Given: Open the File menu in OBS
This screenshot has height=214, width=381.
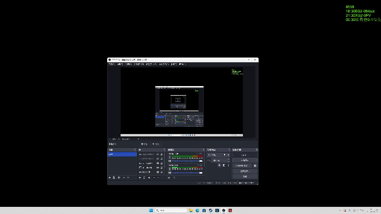Looking at the screenshot, I should point(111,64).
